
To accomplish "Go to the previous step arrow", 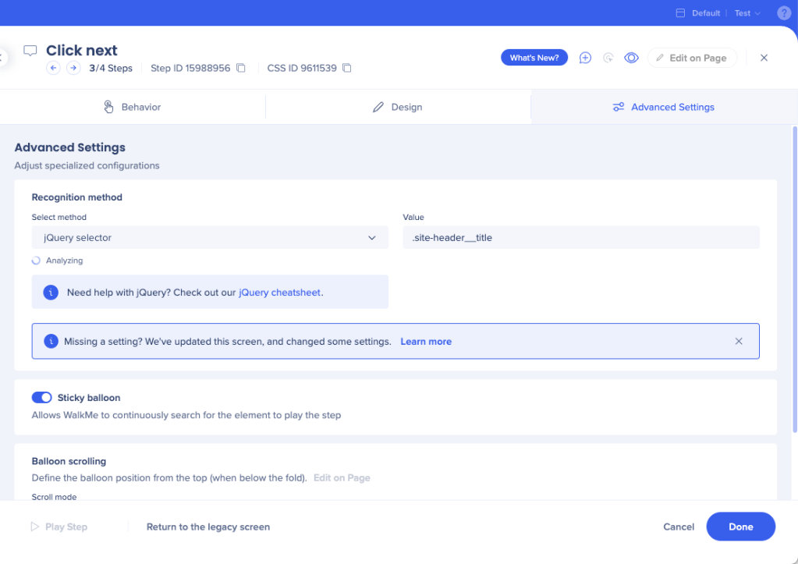I will click(53, 68).
